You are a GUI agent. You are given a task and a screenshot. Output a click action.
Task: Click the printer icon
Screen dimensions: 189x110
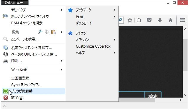click(x=6, y=61)
